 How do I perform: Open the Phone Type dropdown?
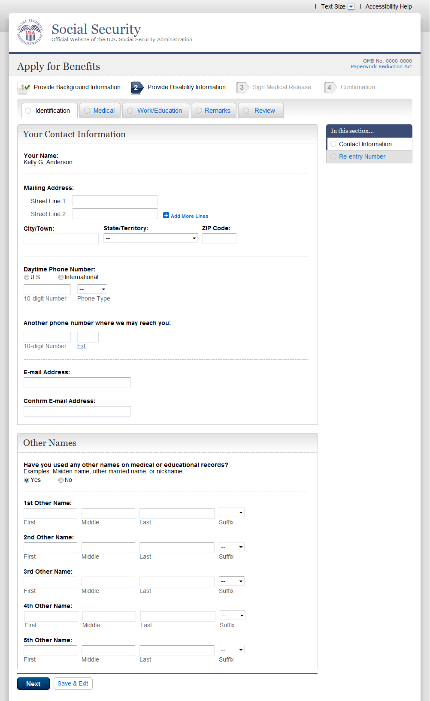pyautogui.click(x=92, y=289)
